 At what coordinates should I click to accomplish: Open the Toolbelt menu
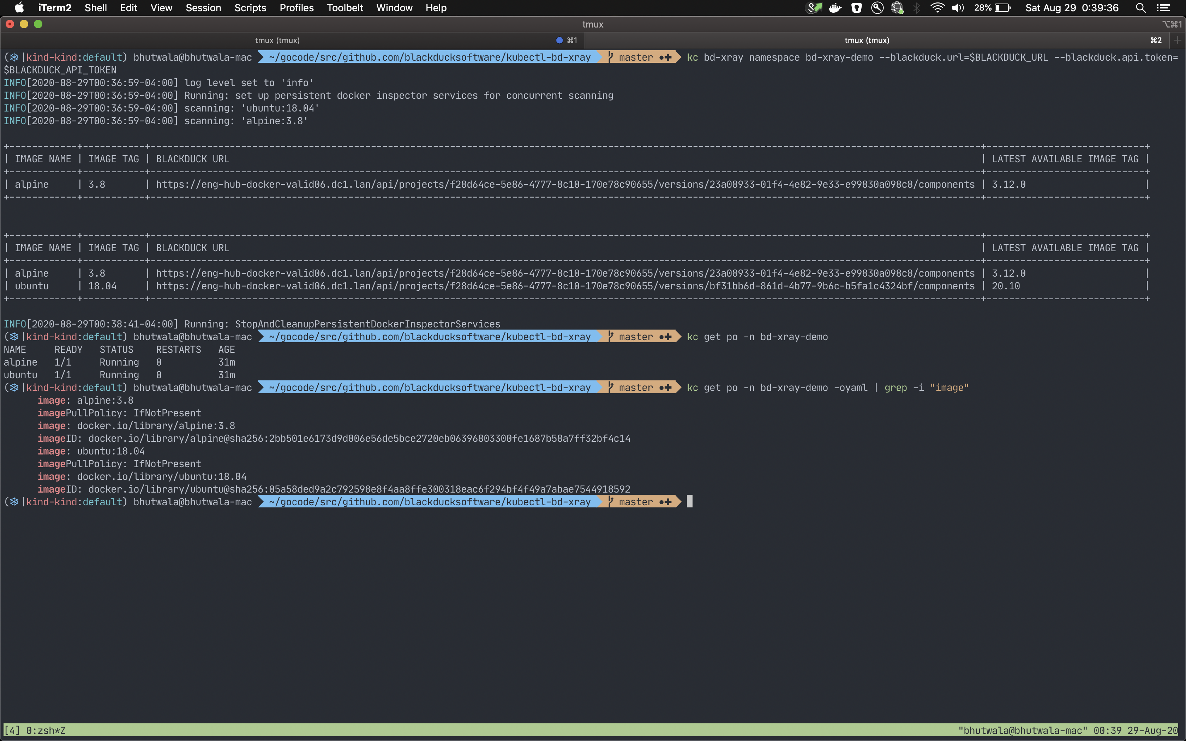point(345,8)
